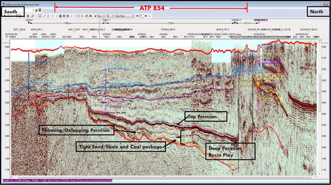Click the zoom in magnifier icon
The width and height of the screenshot is (331, 185).
coord(33,16)
